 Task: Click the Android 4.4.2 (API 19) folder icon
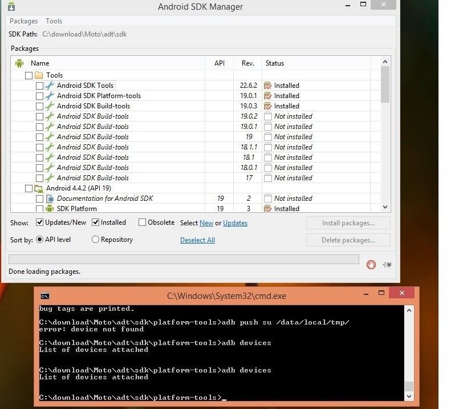click(x=39, y=188)
